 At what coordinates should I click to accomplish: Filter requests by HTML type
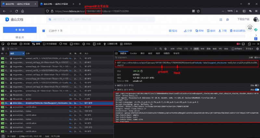[x=179, y=49]
